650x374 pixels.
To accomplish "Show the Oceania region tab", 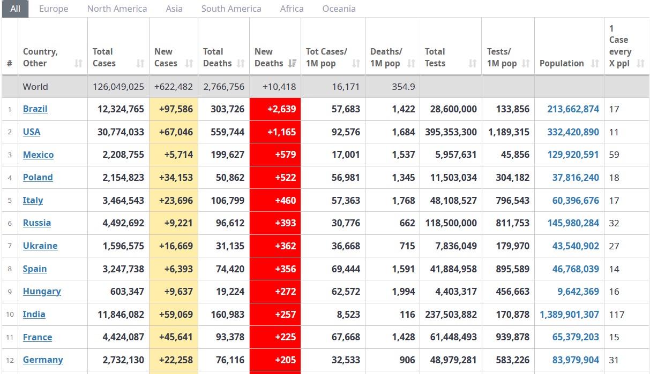I will (339, 9).
